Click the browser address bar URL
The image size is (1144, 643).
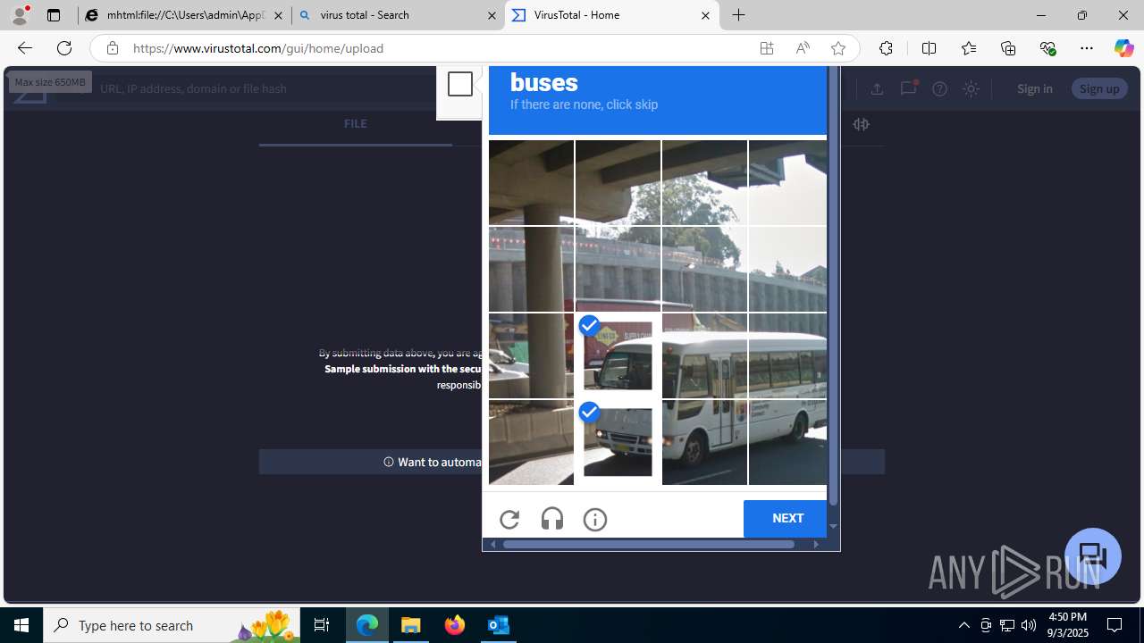click(x=258, y=48)
